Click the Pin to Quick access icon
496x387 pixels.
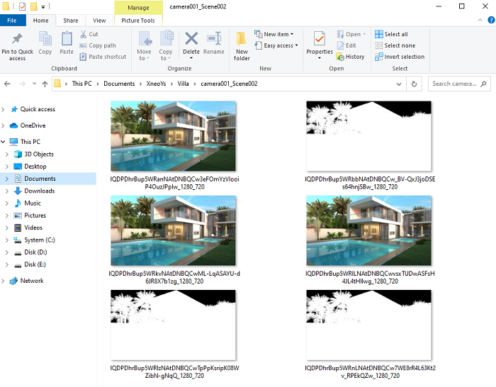coord(17,45)
